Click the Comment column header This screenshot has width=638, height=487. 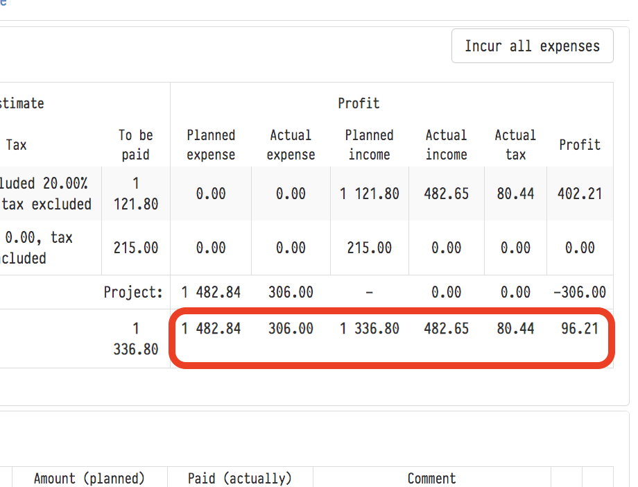[431, 478]
